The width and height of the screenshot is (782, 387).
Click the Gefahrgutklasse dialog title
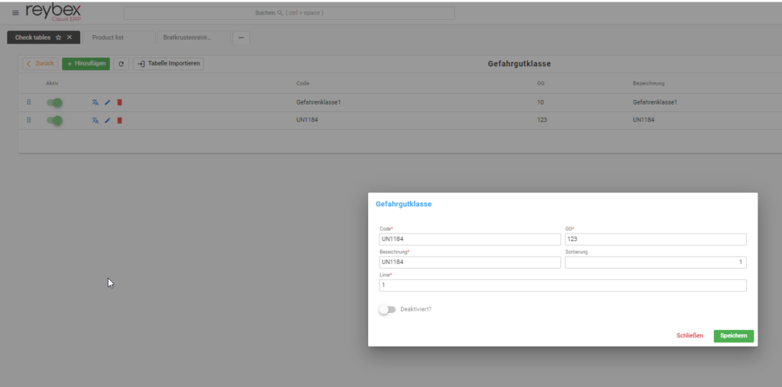coord(403,204)
